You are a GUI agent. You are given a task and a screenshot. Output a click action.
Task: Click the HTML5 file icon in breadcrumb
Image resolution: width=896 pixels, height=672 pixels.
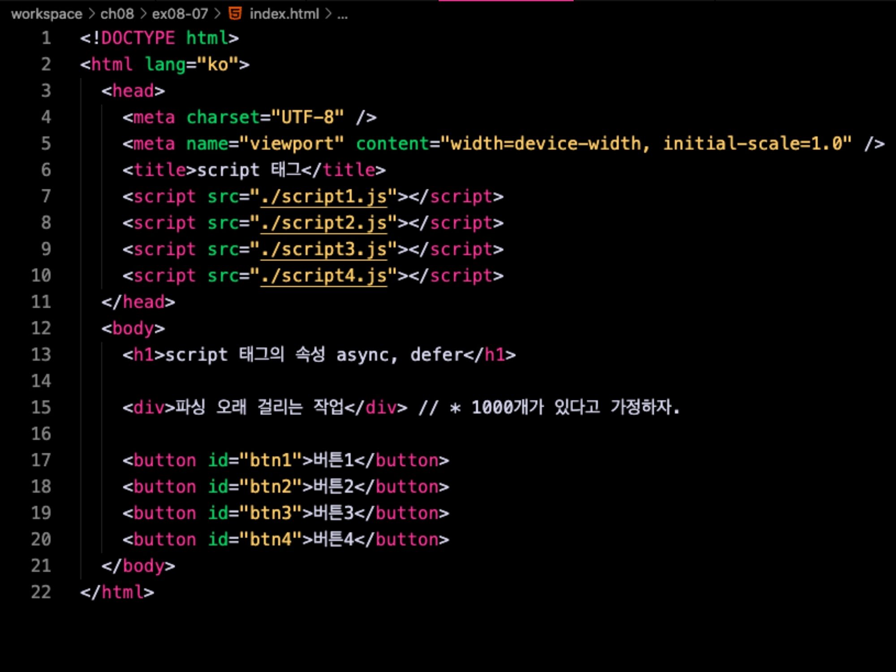pos(235,14)
